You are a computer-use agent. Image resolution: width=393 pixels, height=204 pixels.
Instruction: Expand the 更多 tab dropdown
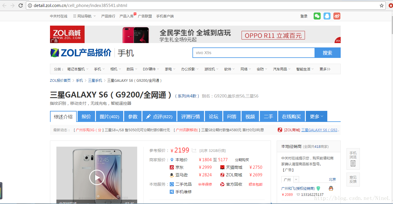[x=317, y=116]
